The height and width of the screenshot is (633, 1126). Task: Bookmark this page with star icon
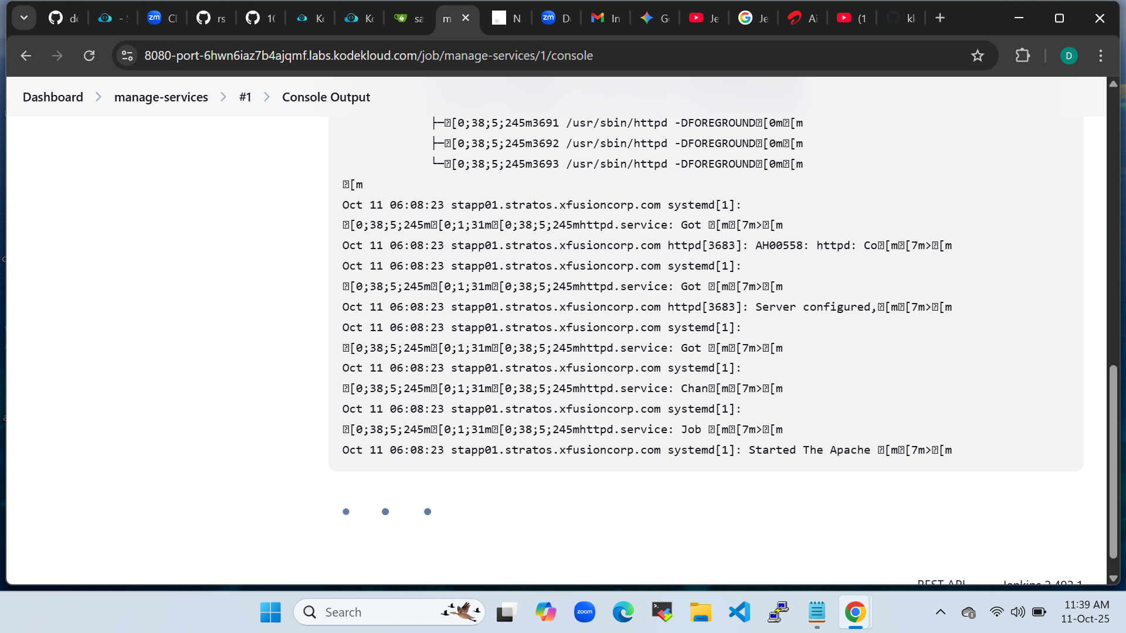(977, 56)
